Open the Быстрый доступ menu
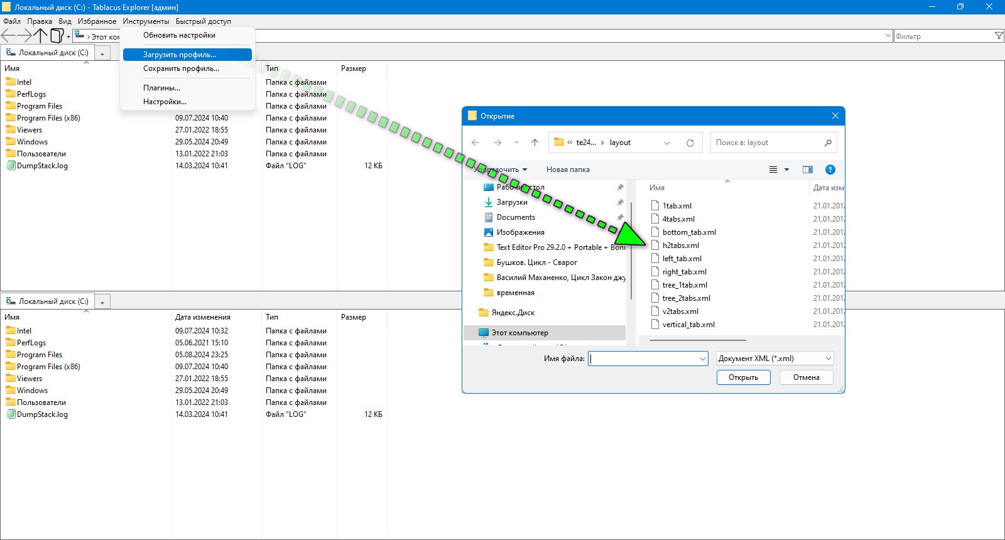 [x=204, y=21]
